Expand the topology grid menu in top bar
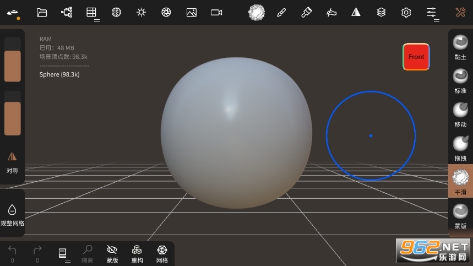This screenshot has height=266, width=473. (x=92, y=13)
